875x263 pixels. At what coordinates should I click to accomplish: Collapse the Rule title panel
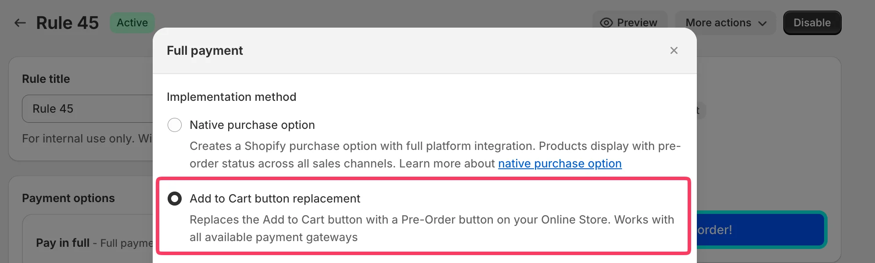click(46, 78)
